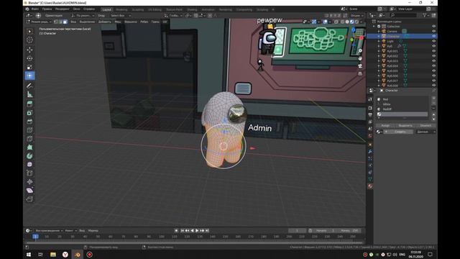This screenshot has height=259, width=460.
Task: Toggle camera view gizmo in viewport
Action: coord(360,66)
